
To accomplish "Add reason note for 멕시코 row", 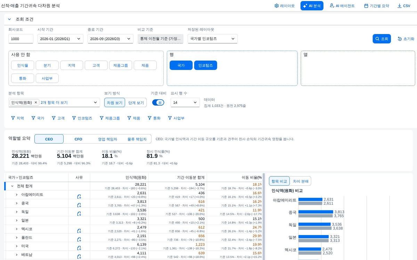I will click(x=79, y=231).
